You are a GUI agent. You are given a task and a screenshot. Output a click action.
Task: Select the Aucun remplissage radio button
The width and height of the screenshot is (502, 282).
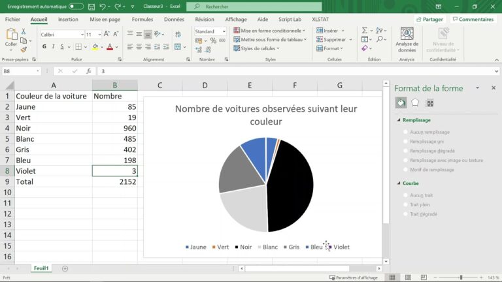click(x=406, y=132)
